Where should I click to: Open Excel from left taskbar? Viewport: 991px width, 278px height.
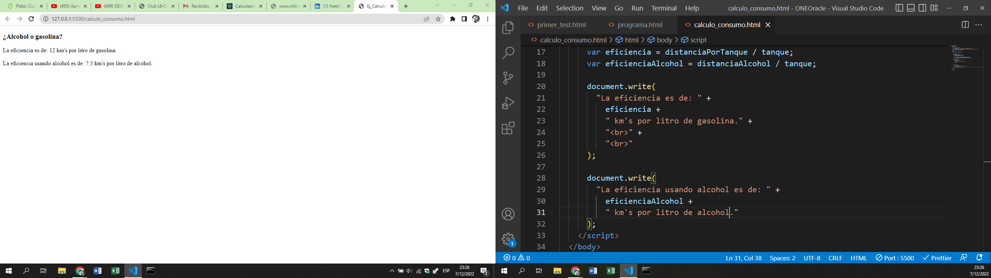[115, 271]
